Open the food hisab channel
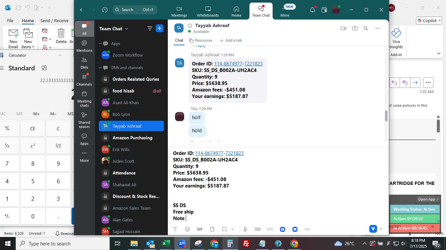 [131, 91]
